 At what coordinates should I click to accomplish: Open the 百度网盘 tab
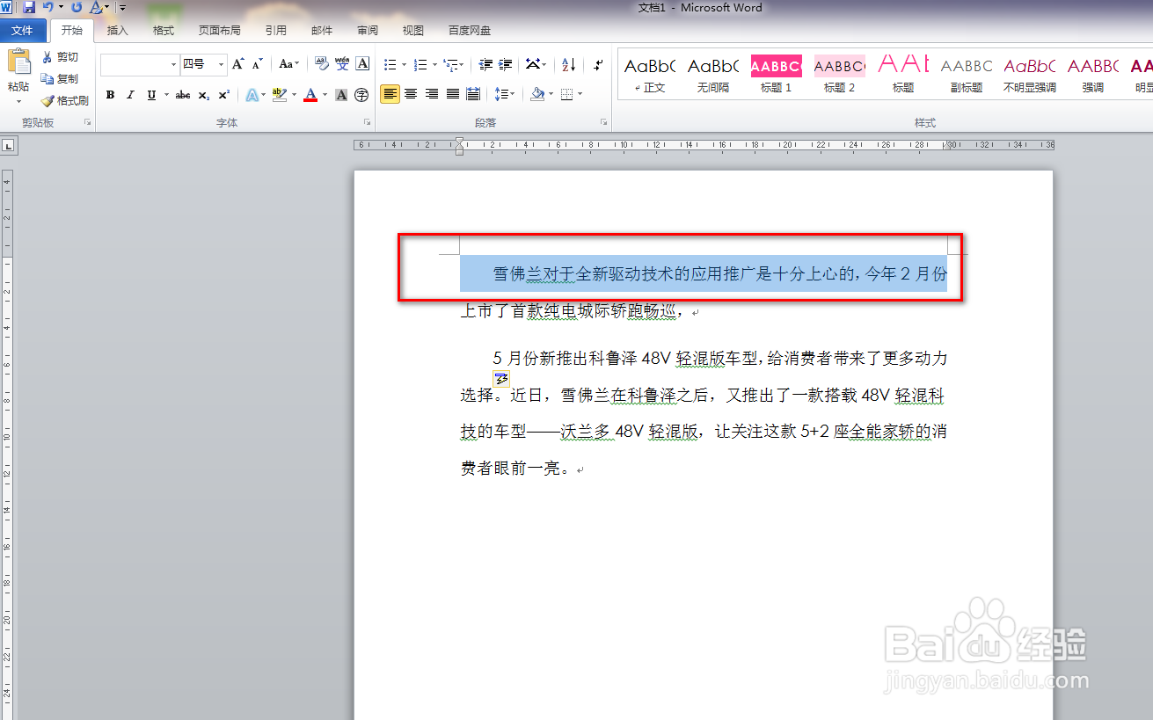(x=470, y=31)
